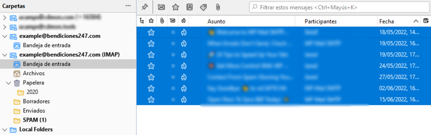Sort messages by Asunto column
This screenshot has width=431, height=135.
tap(216, 21)
